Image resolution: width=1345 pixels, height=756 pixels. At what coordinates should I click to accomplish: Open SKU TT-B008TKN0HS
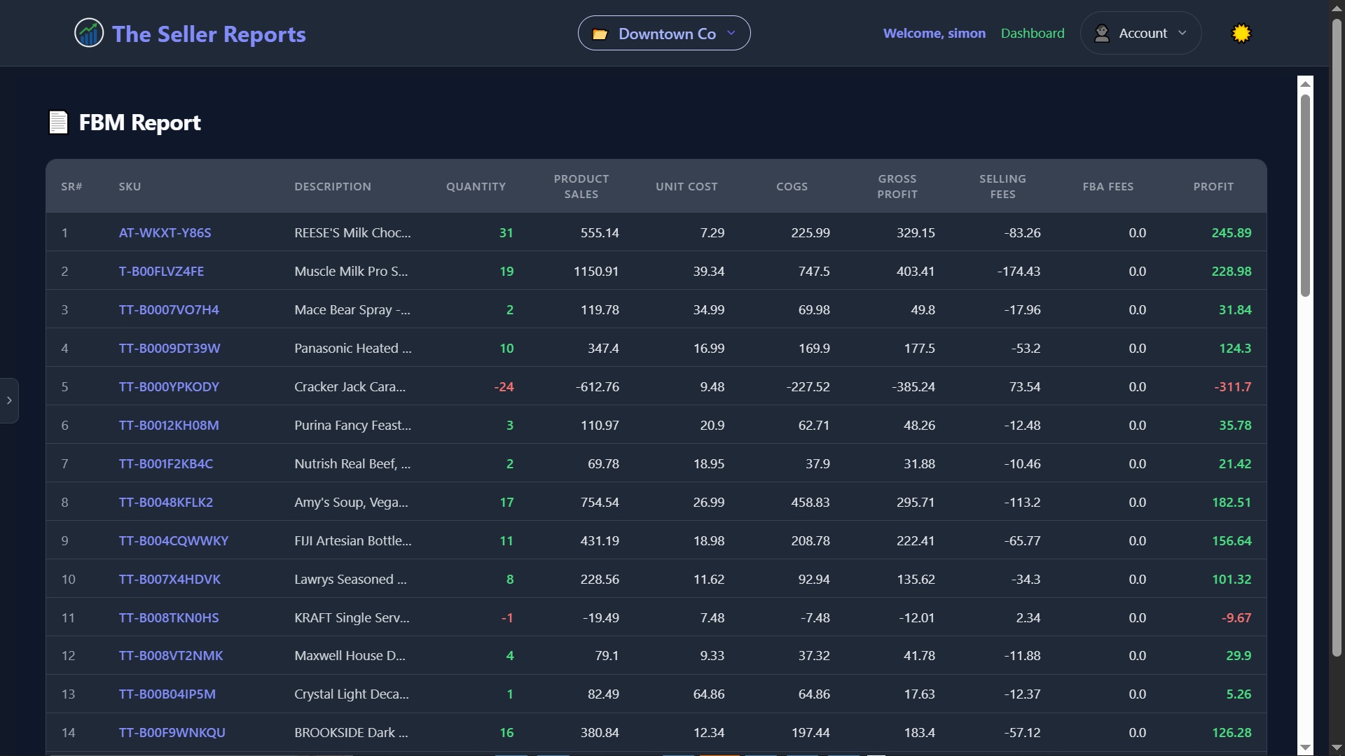pos(169,617)
